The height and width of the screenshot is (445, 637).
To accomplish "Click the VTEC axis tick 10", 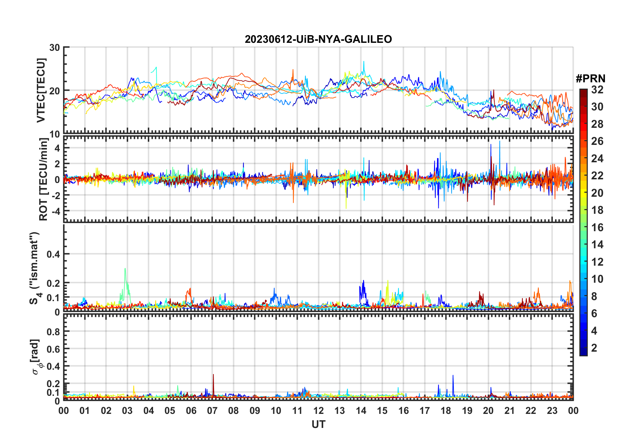I will pos(55,134).
